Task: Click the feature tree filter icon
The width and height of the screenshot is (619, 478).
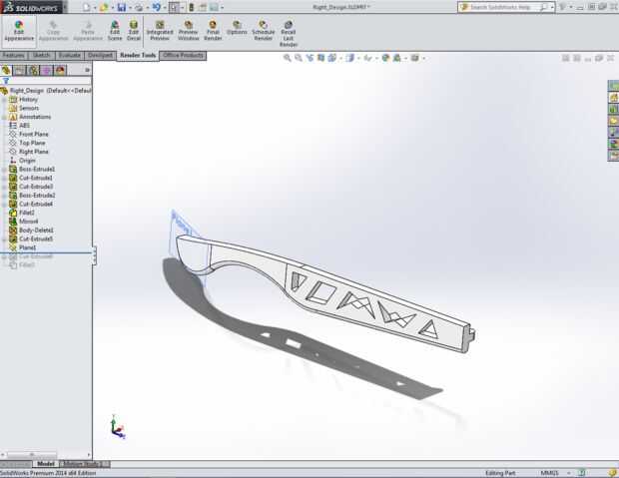Action: pyautogui.click(x=6, y=81)
